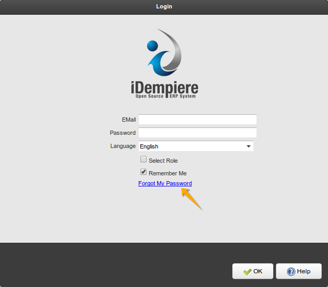Enable the Select Role checkbox
The image size is (328, 287).
(143, 160)
